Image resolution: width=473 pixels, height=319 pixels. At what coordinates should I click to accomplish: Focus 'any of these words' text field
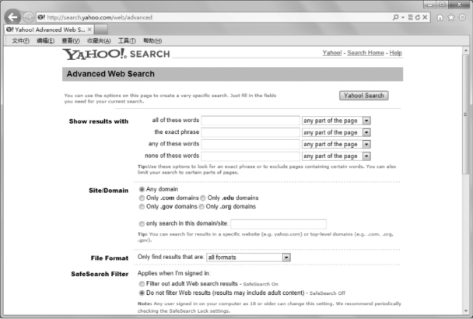coord(251,144)
